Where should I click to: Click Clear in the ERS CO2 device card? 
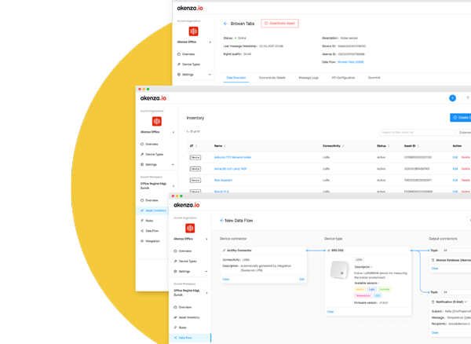pos(330,312)
